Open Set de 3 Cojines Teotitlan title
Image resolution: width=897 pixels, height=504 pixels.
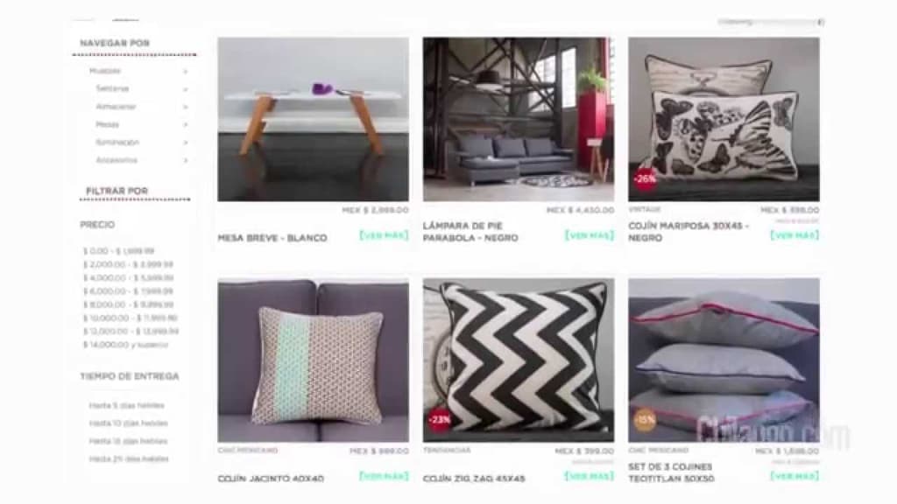(671, 473)
